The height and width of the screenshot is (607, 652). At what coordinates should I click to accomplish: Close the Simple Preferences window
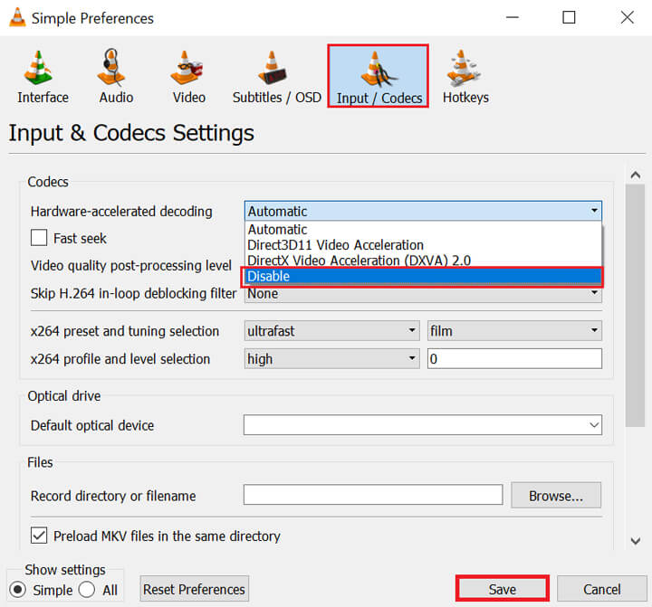[x=627, y=17]
